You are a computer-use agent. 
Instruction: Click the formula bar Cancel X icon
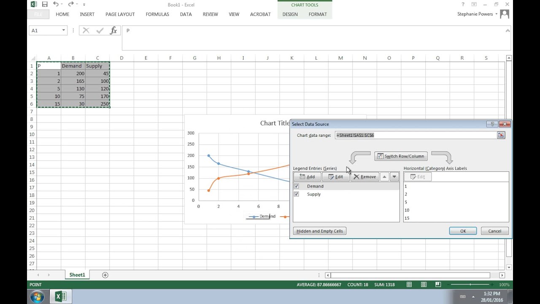pos(86,30)
